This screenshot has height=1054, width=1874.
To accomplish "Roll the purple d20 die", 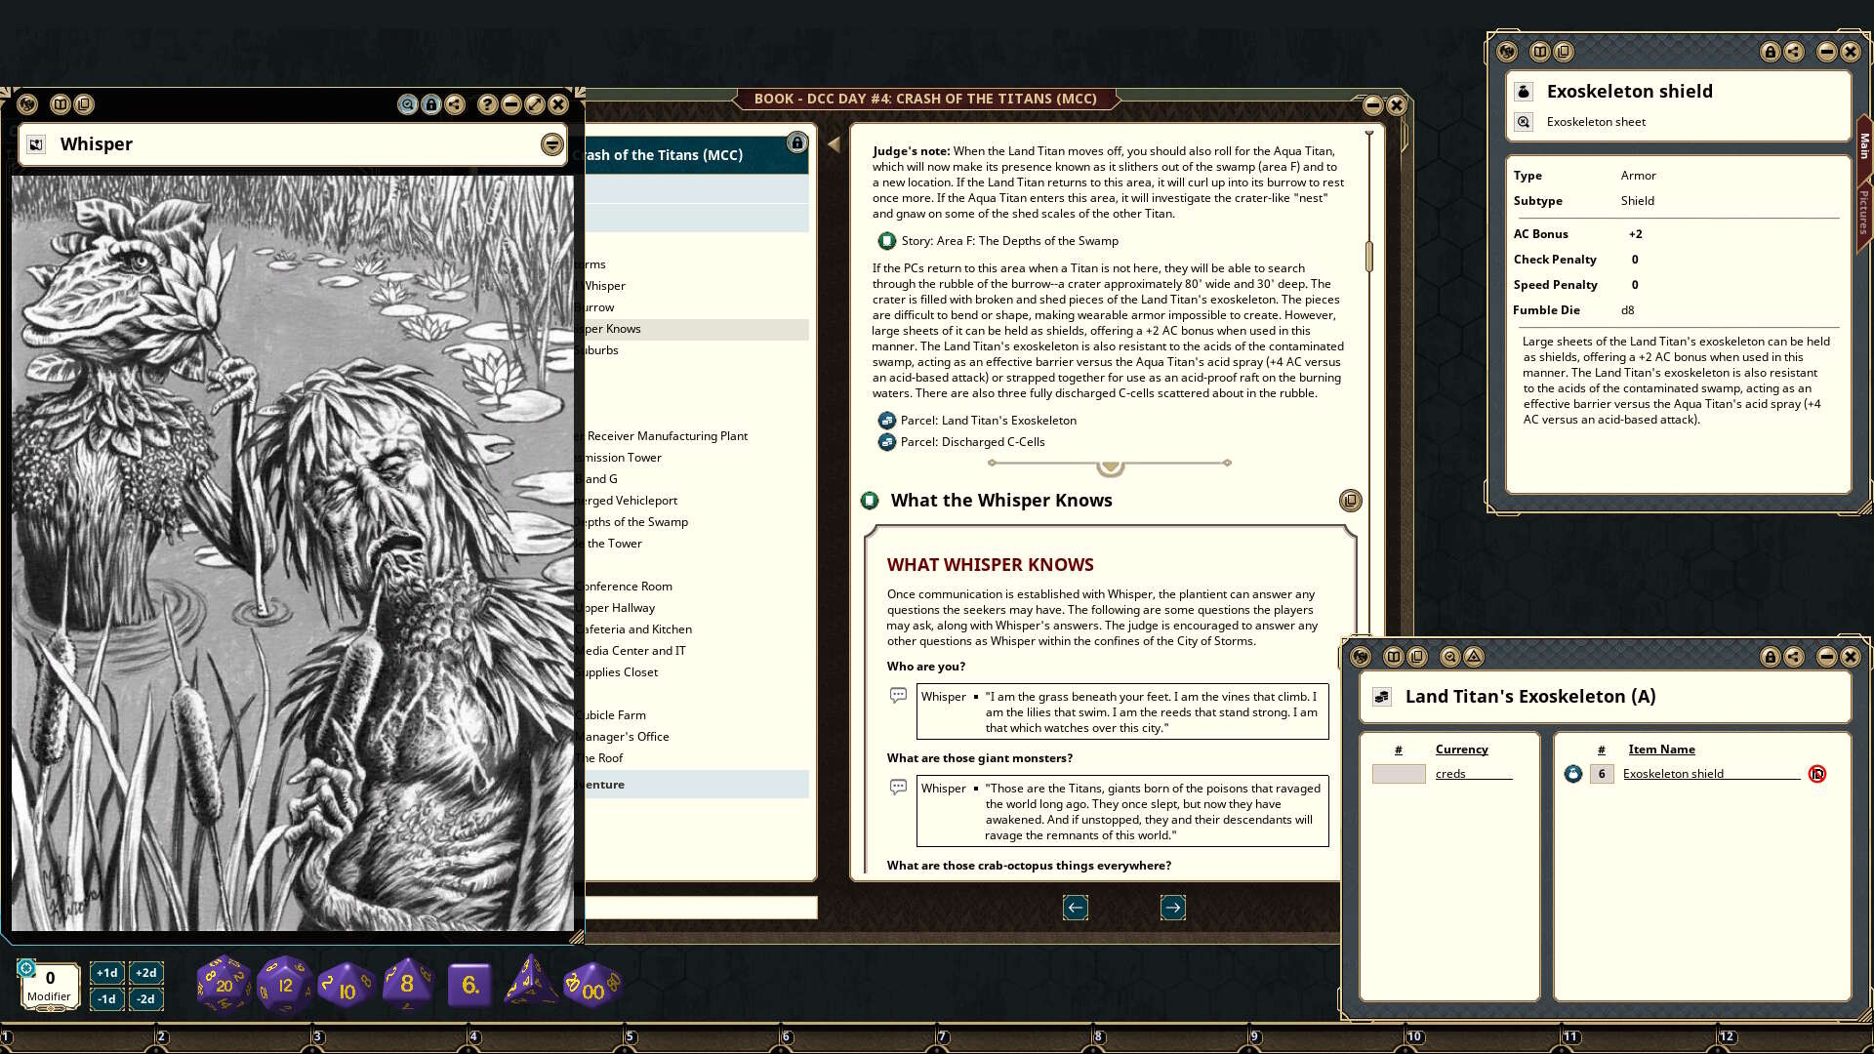I will coord(223,983).
